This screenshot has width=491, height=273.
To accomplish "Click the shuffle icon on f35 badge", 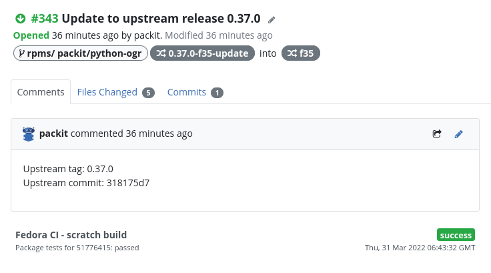I will click(x=292, y=53).
